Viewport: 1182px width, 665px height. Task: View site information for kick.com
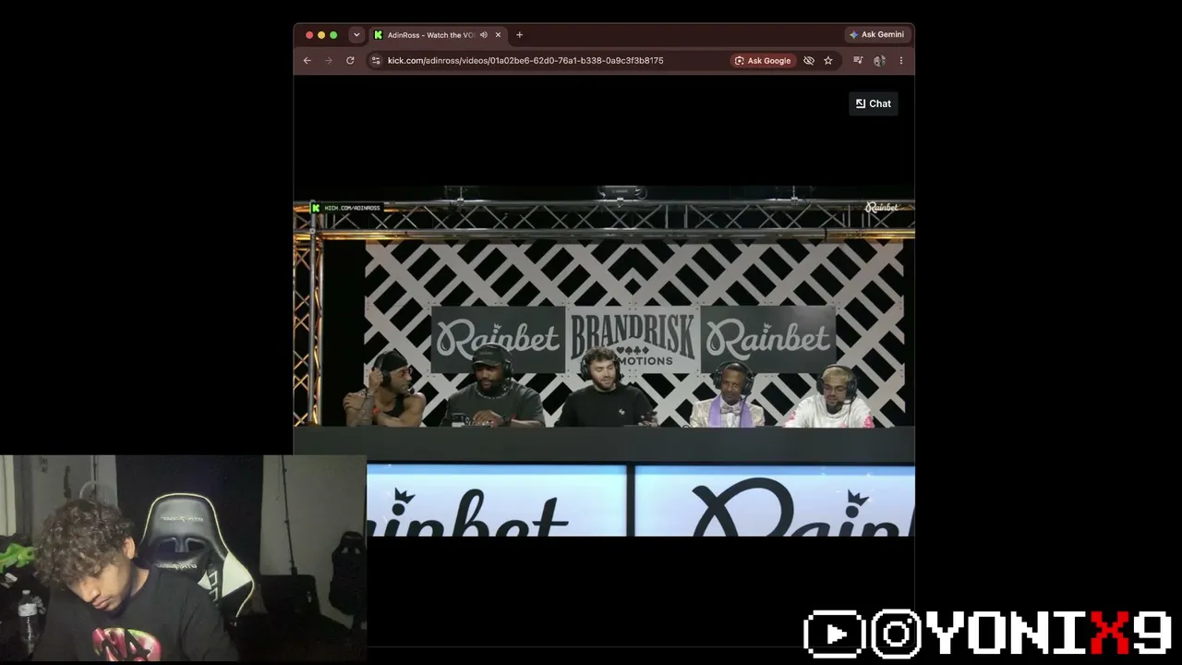pyautogui.click(x=375, y=61)
